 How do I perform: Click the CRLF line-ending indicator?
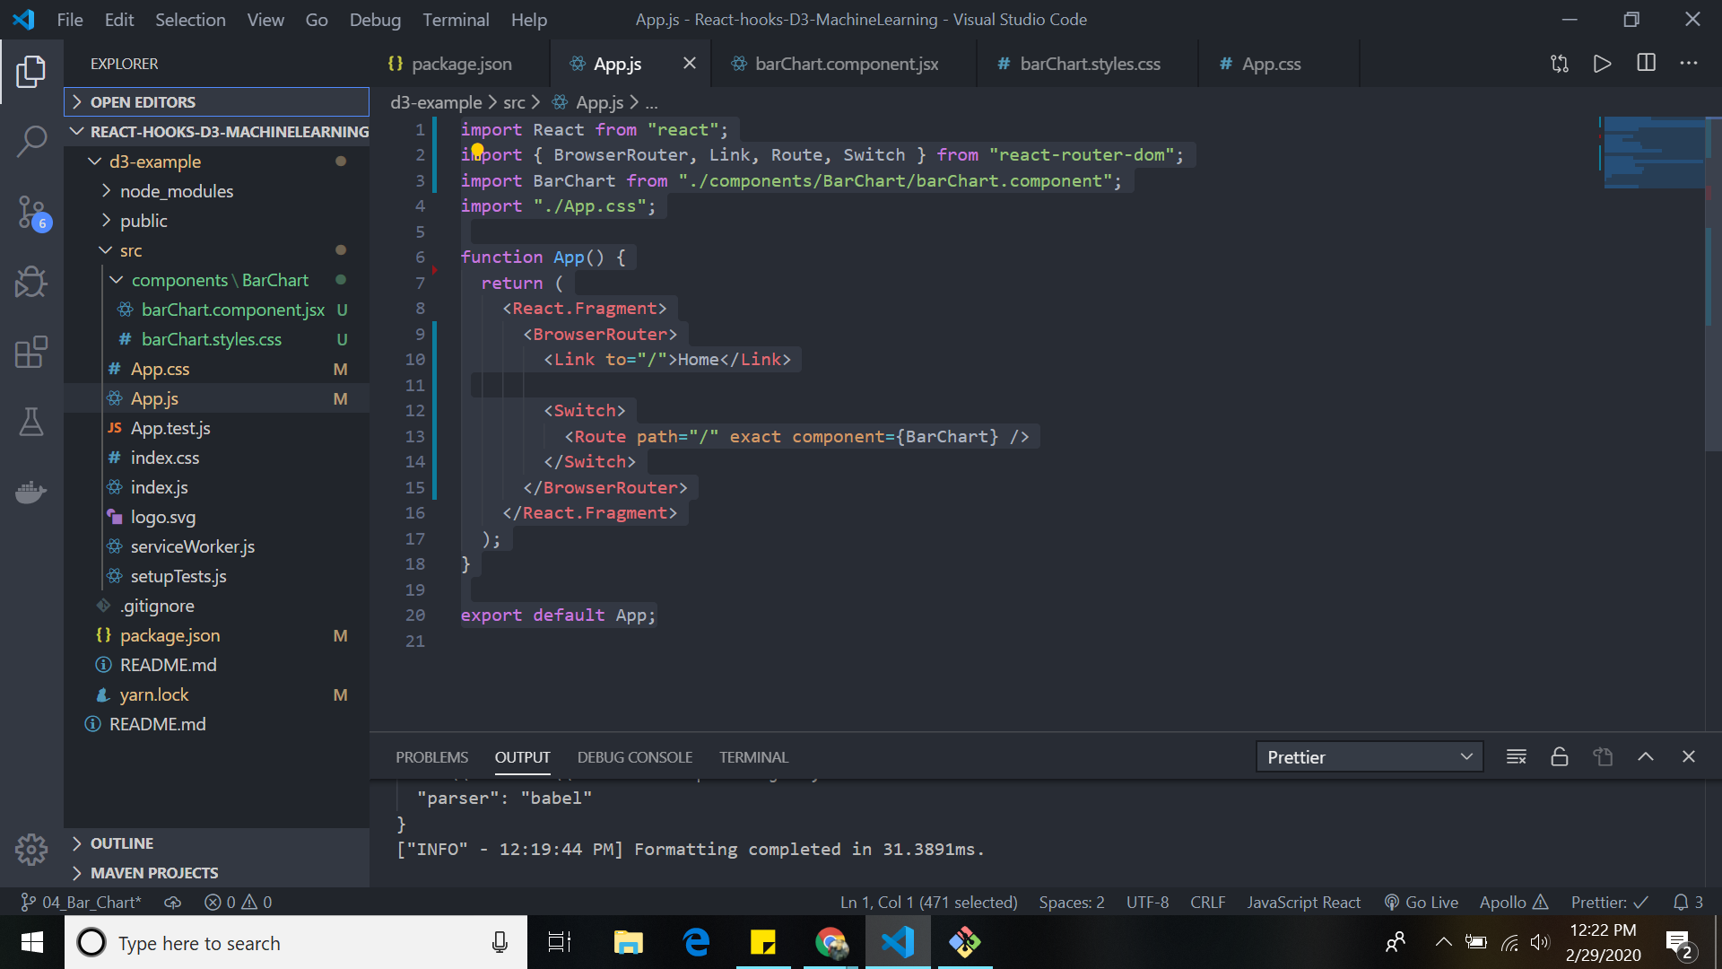1207,902
